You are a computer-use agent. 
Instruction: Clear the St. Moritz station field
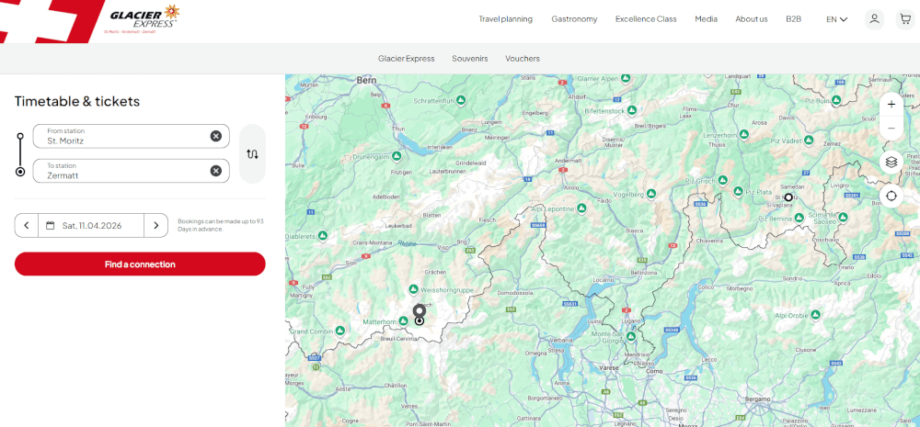[215, 136]
